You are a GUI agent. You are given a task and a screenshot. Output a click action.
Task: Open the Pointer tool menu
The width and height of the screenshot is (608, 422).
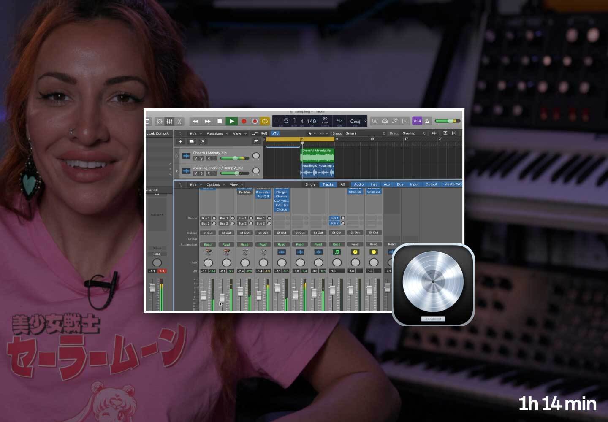tap(312, 133)
